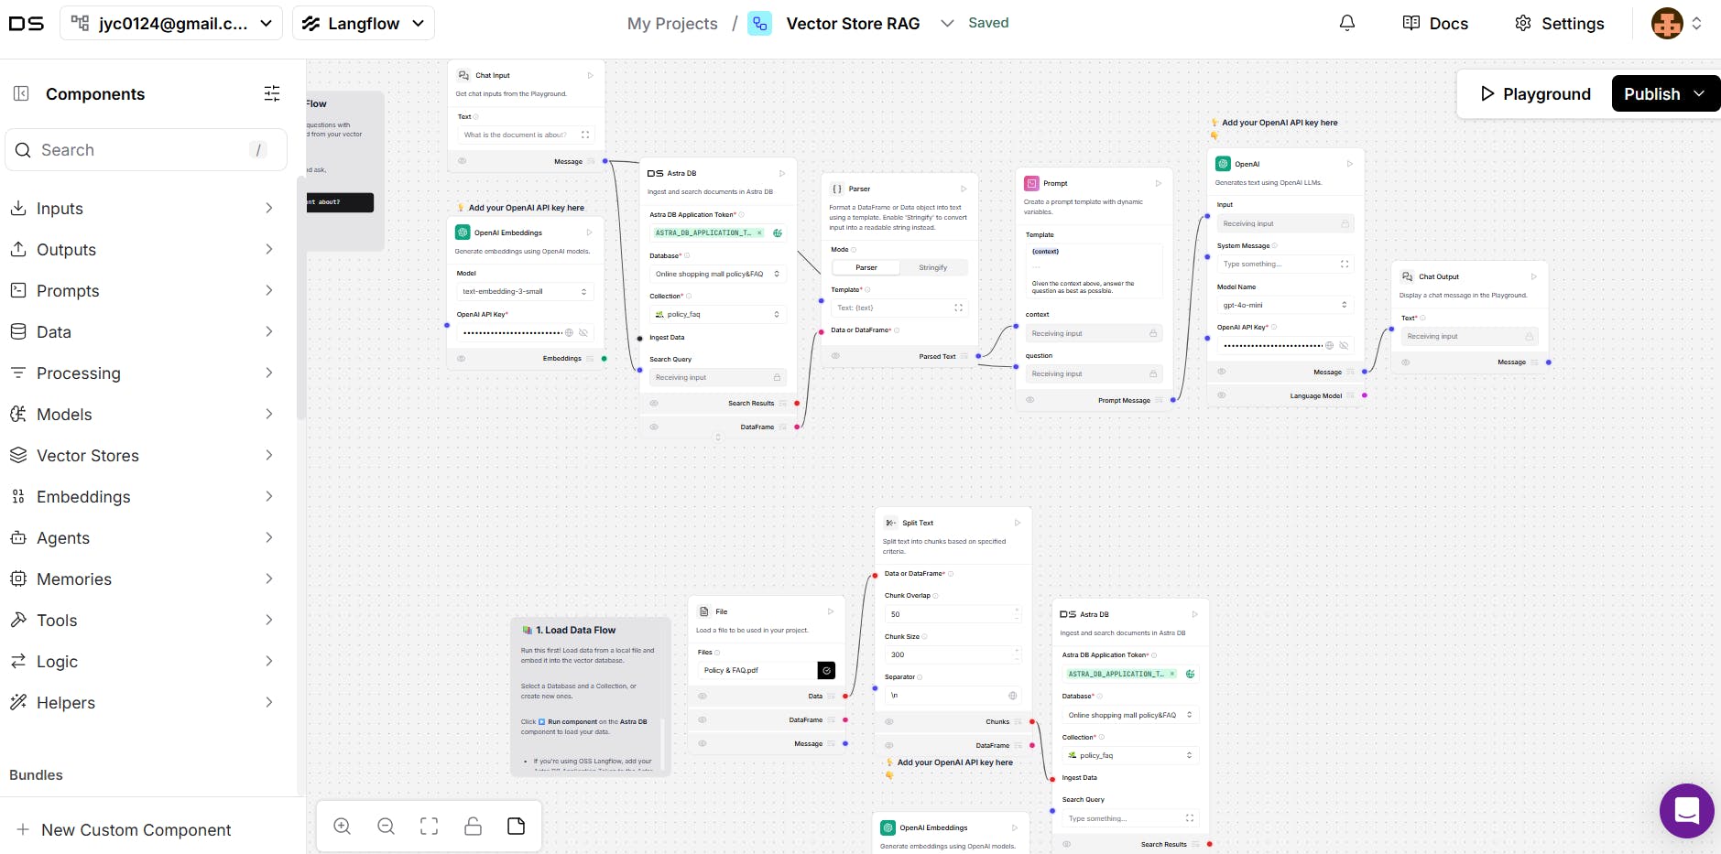Open the Docs link

tap(1435, 23)
